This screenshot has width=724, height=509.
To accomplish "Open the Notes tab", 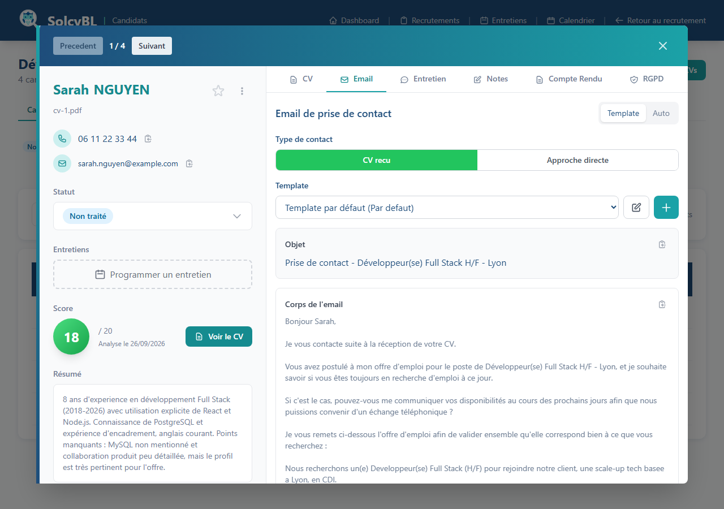I will coord(490,79).
